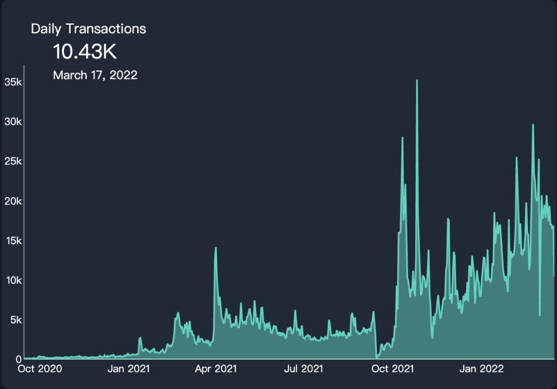
Task: Select Jan 2021 on the x-axis
Action: (128, 369)
